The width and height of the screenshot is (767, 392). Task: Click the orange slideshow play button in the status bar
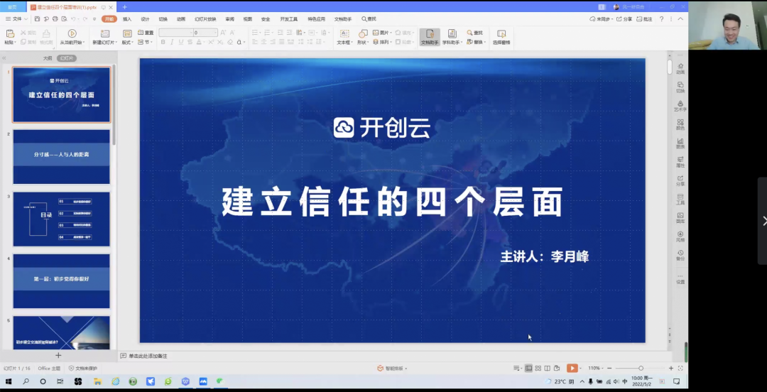click(572, 368)
